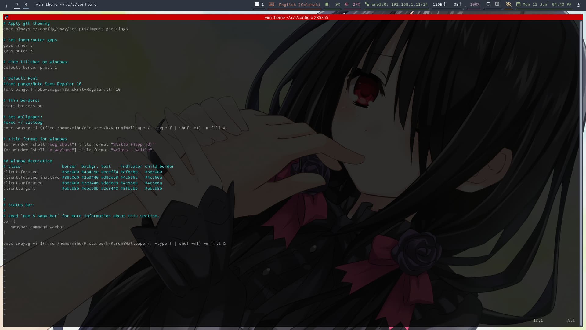This screenshot has width=586, height=330.
Task: Switch to workspace 2 in the bar
Action: [x=26, y=4]
